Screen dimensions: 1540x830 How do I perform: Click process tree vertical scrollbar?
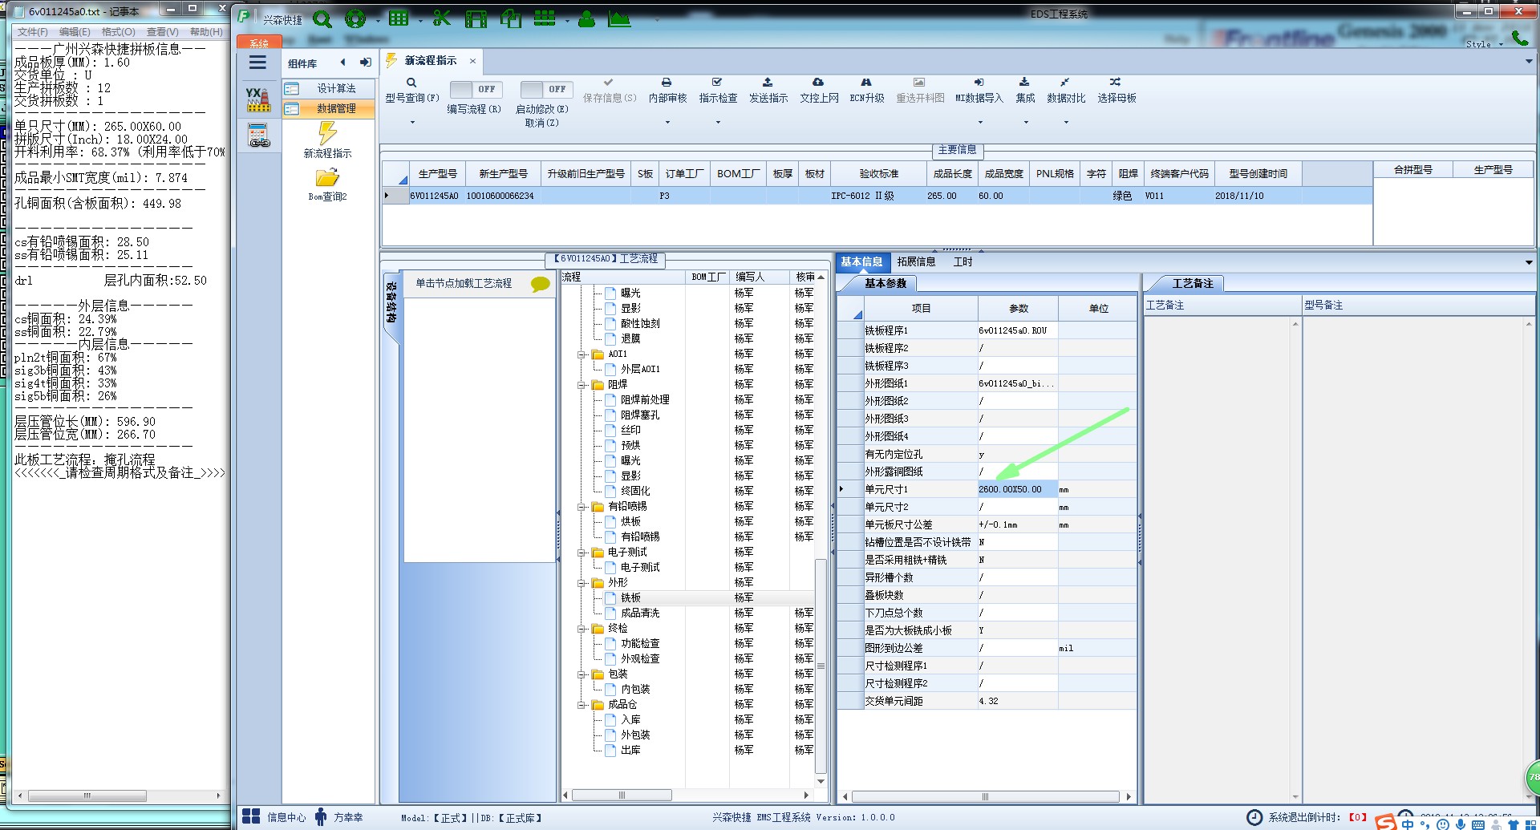[821, 665]
